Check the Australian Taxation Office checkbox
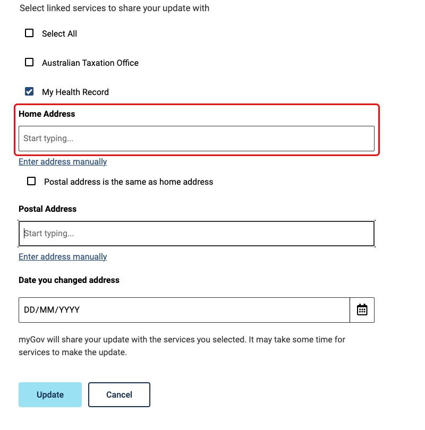This screenshot has height=430, width=425. tap(29, 62)
